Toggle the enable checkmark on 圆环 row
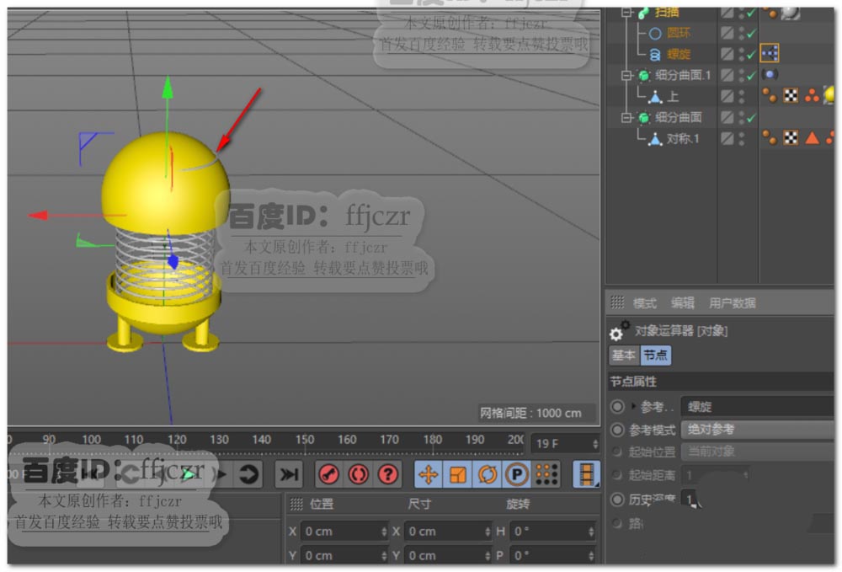The width and height of the screenshot is (842, 572). [x=751, y=34]
